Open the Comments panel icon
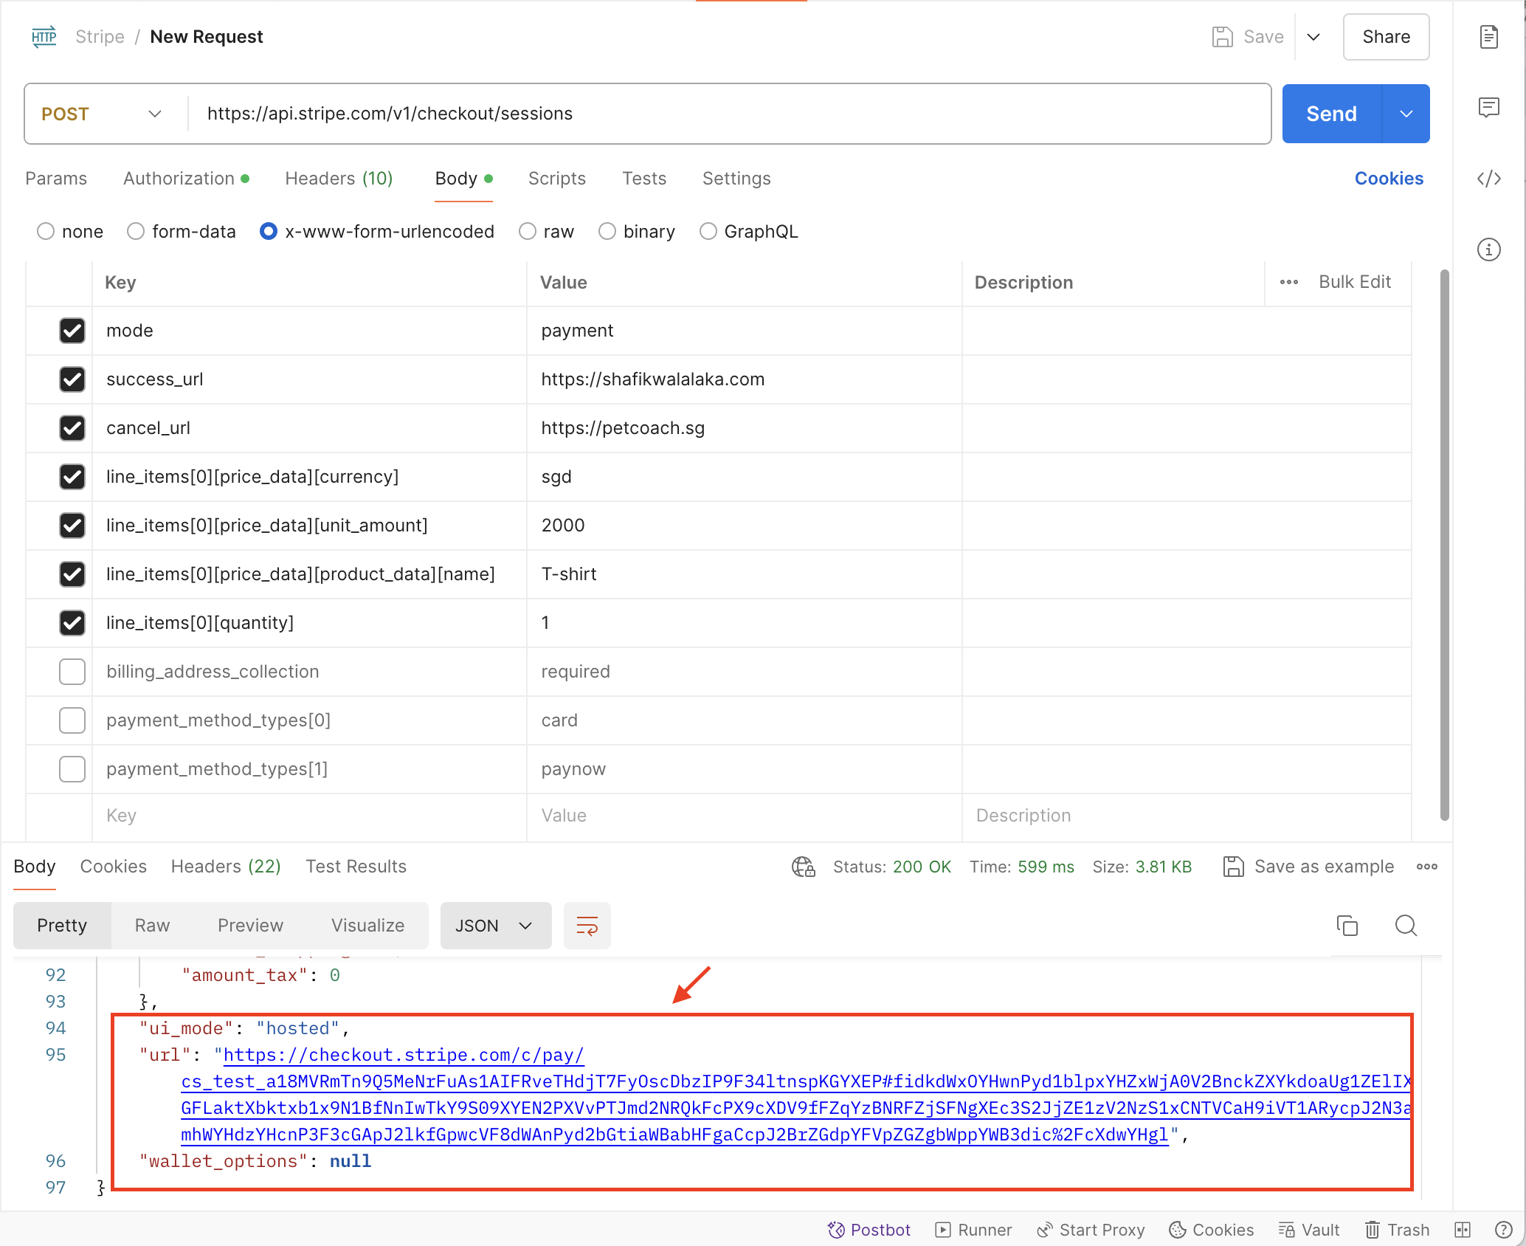Screen dimensions: 1526x1246 click(1489, 108)
